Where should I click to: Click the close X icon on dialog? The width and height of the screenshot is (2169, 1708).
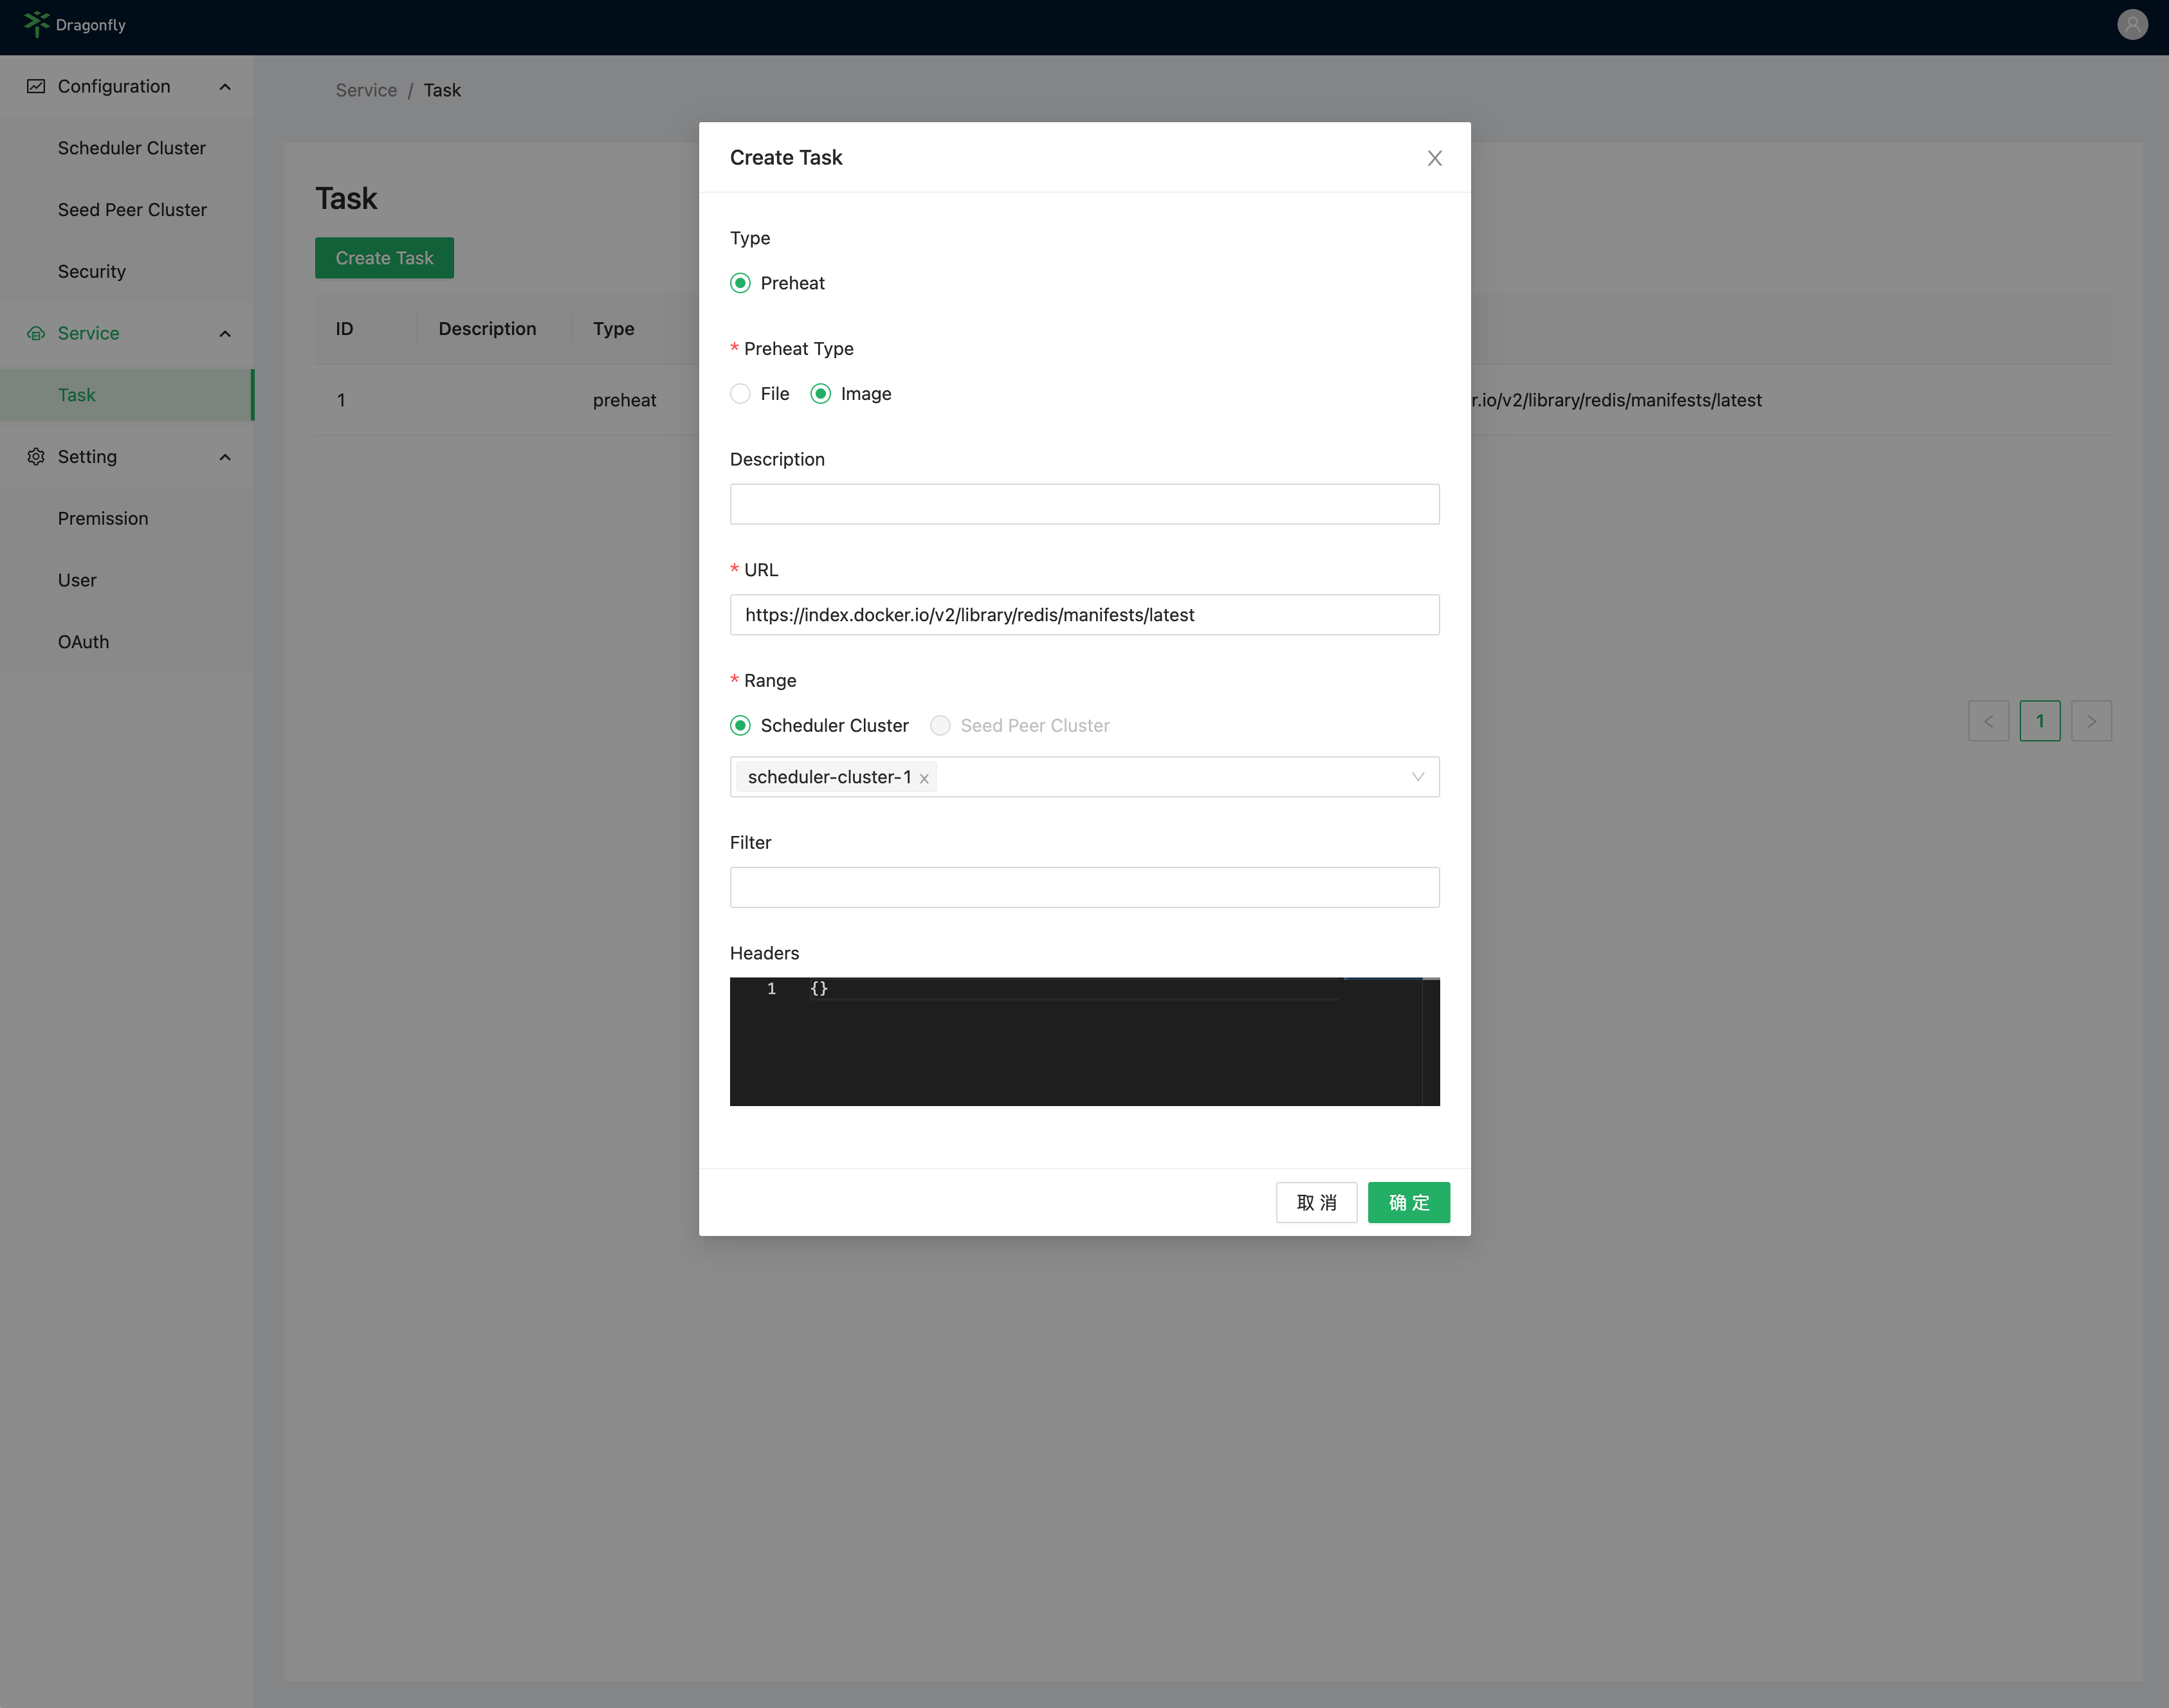pyautogui.click(x=1435, y=158)
